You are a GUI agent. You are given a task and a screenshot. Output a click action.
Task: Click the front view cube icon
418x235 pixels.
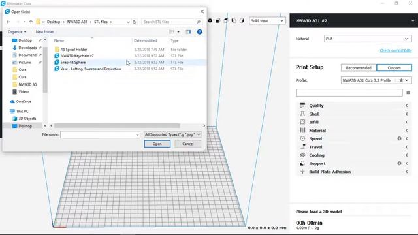pyautogui.click(x=217, y=20)
